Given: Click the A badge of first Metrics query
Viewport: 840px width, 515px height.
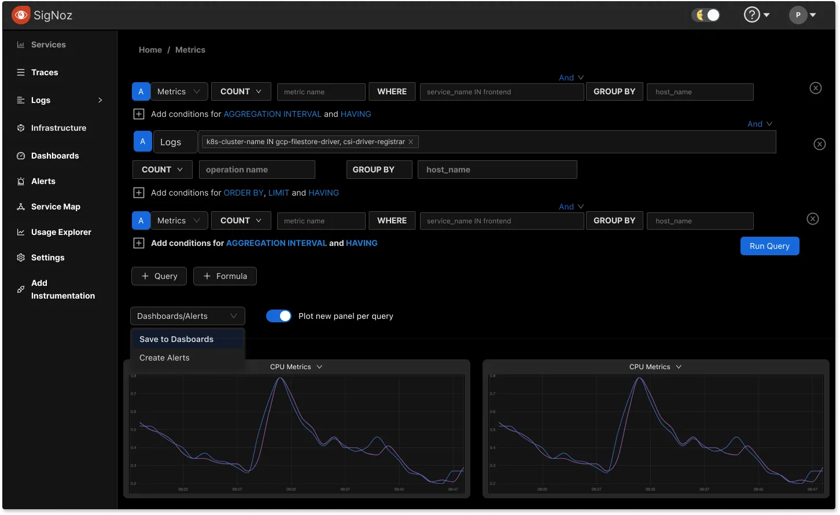Looking at the screenshot, I should (141, 91).
